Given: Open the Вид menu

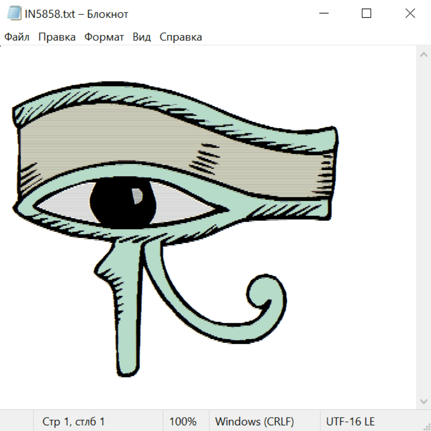Looking at the screenshot, I should click(x=142, y=37).
